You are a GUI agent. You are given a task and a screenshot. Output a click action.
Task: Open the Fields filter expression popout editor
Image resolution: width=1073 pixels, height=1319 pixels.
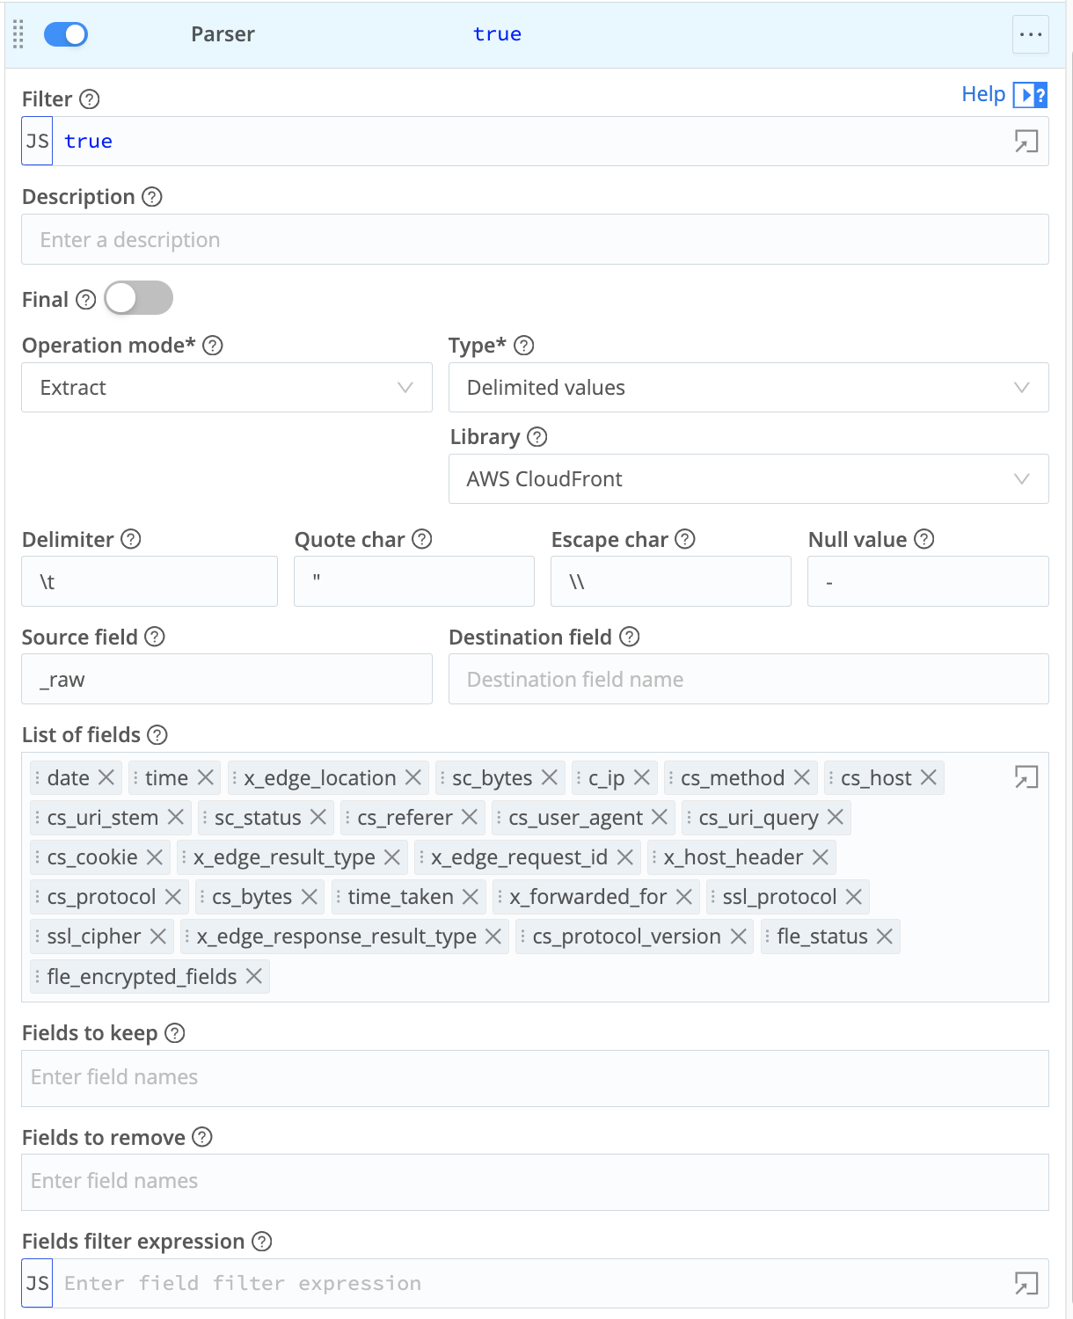1026,1283
